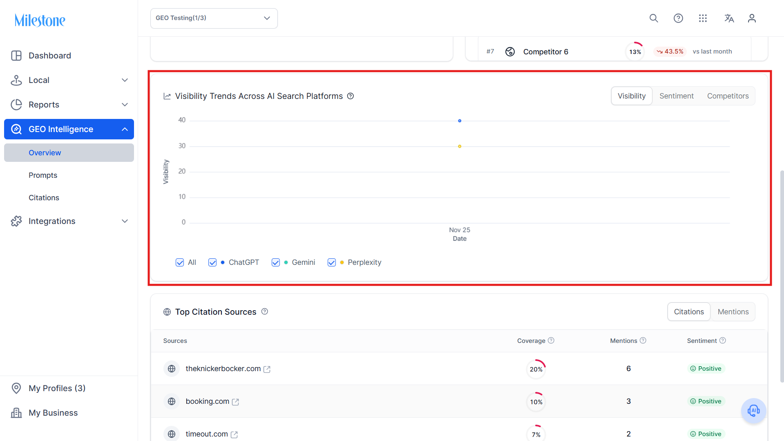The width and height of the screenshot is (784, 441).
Task: Switch to the Sentiment chart tab
Action: pos(677,96)
